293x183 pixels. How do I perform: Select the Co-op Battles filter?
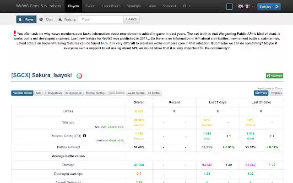[x=136, y=93]
